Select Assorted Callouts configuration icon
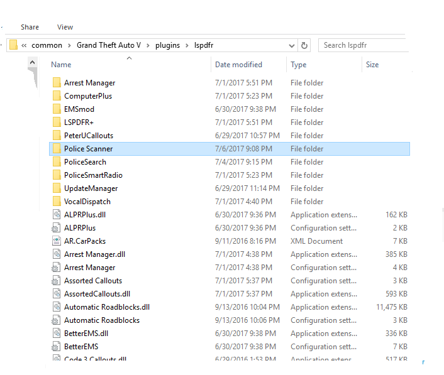Viewport: 444px width, 375px height. [56, 281]
